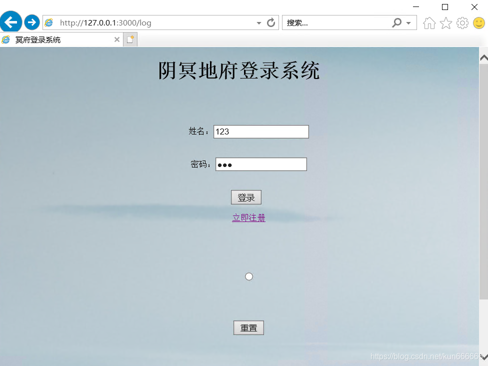Click the refresh page icon
This screenshot has height=366, width=488.
(270, 22)
